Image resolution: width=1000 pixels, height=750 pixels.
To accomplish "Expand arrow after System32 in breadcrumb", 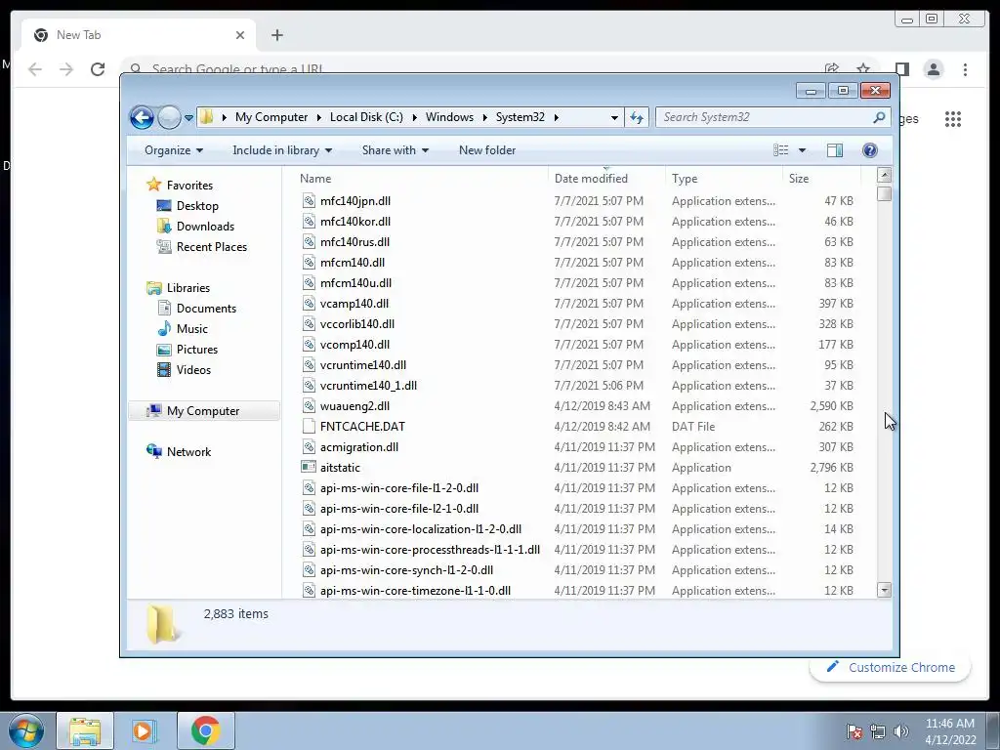I will click(556, 117).
